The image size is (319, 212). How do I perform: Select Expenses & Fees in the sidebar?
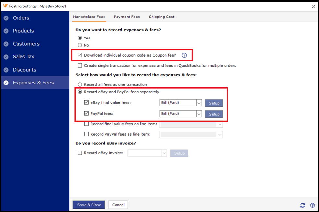point(35,83)
